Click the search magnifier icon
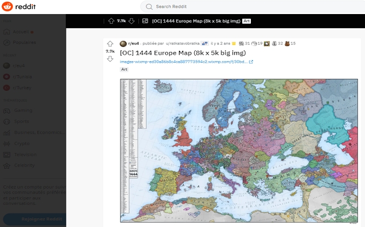Screen dimensions: 365x227 (149, 6)
